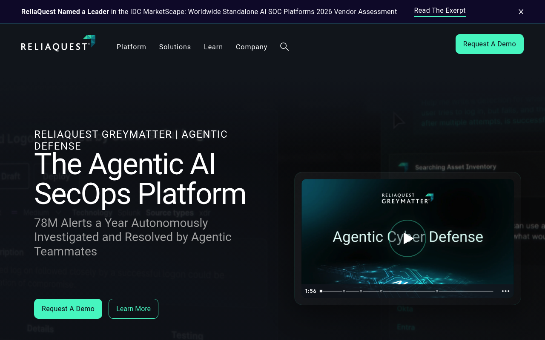
Task: Open the search magnifier icon
Action: [284, 47]
